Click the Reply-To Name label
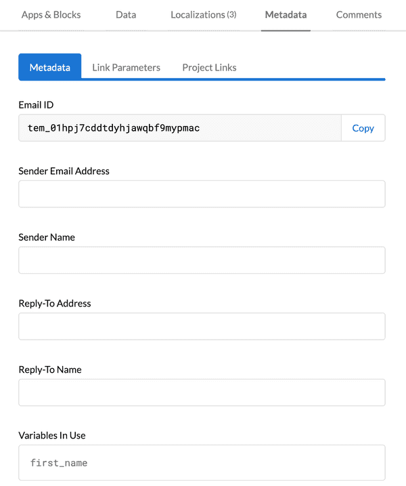 pos(50,369)
